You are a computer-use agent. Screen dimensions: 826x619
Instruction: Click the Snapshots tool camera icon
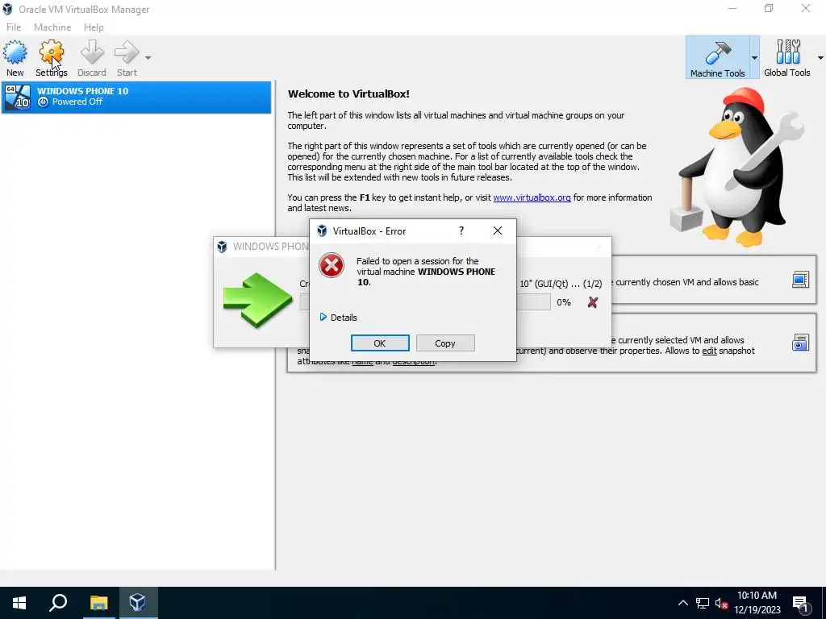point(800,343)
